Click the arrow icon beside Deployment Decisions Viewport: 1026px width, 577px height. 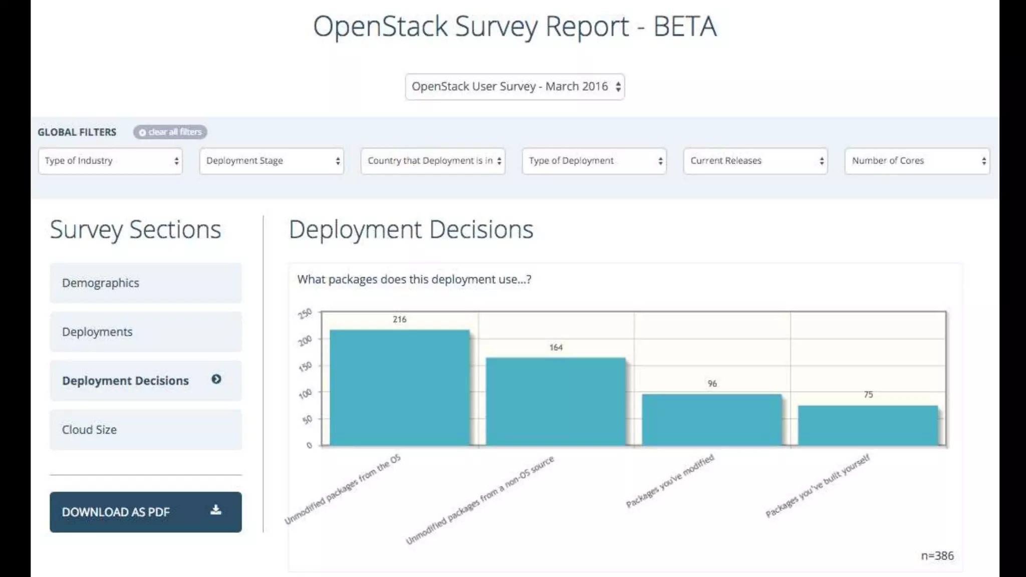pyautogui.click(x=216, y=380)
